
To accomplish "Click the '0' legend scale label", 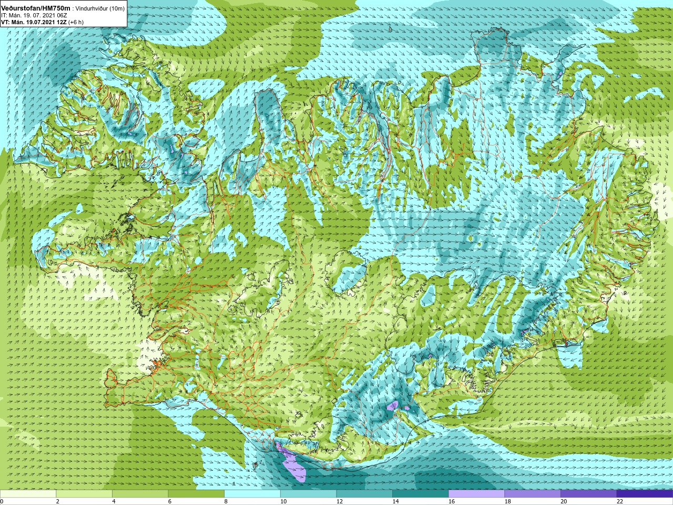I will 2,501.
